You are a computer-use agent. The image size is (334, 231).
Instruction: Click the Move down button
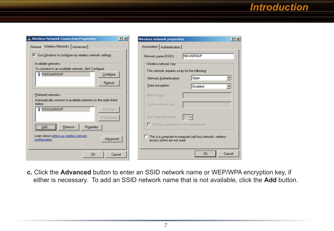(x=109, y=118)
